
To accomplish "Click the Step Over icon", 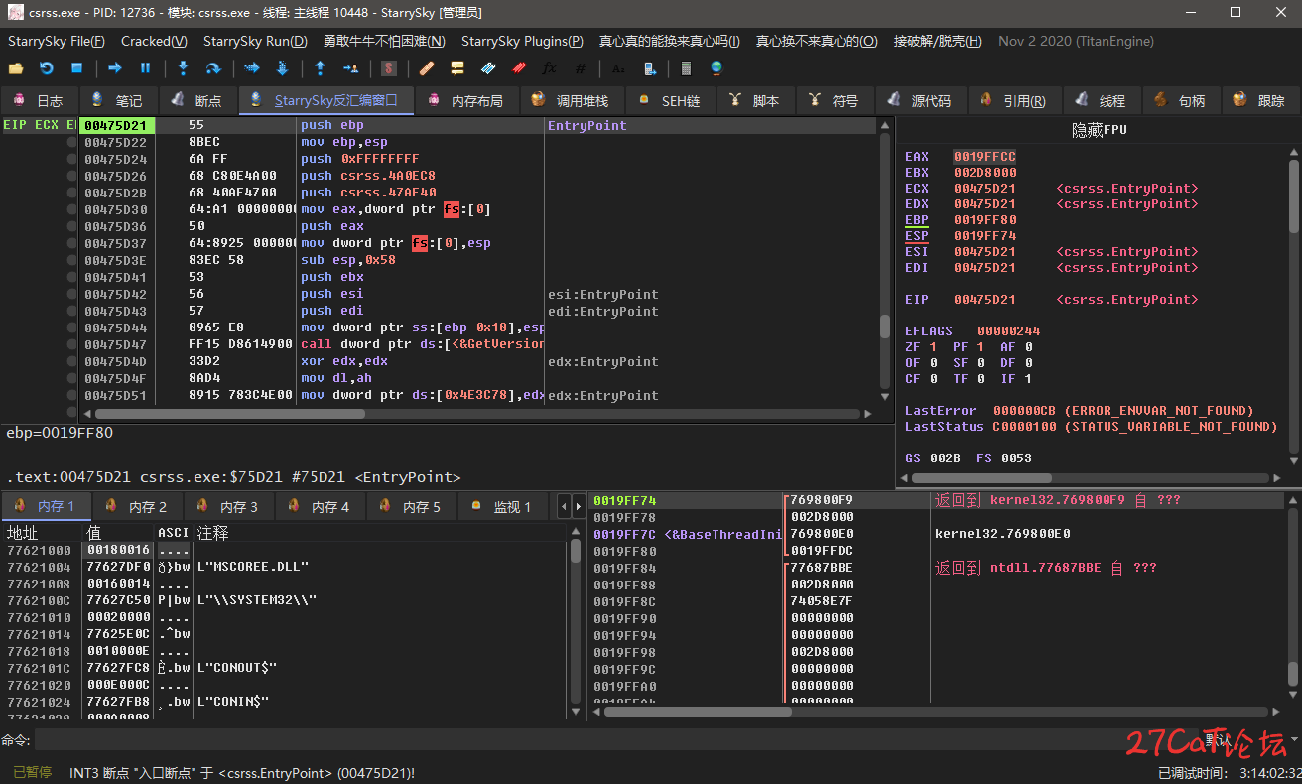I will tap(213, 68).
